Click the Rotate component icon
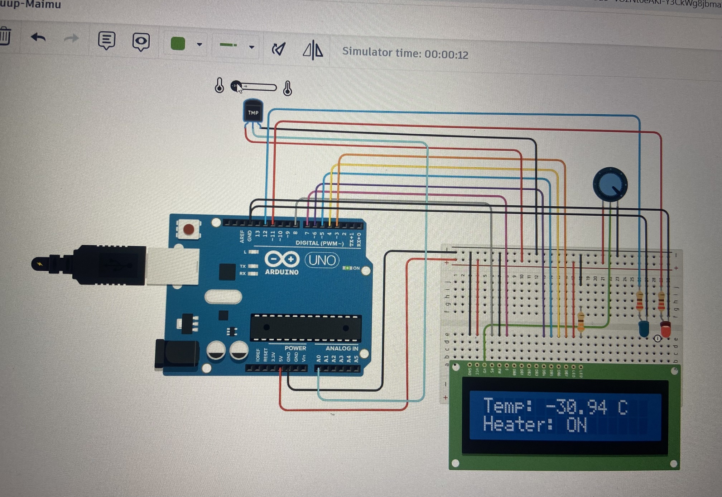This screenshot has width=722, height=497. click(279, 48)
